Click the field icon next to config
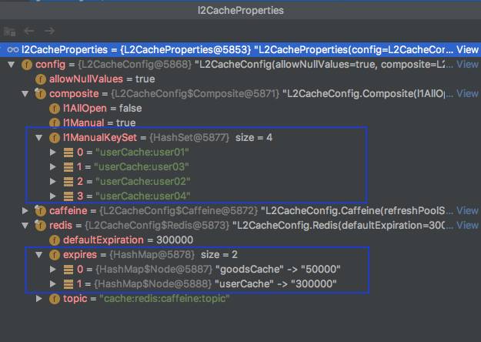 (27, 65)
